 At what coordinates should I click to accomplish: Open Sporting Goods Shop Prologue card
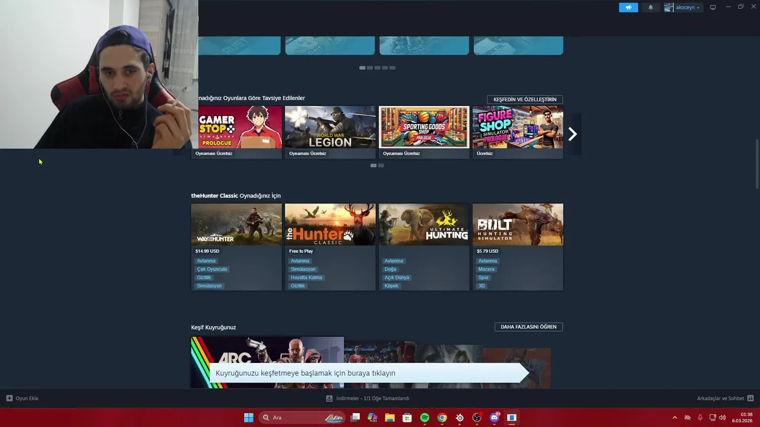pos(424,132)
